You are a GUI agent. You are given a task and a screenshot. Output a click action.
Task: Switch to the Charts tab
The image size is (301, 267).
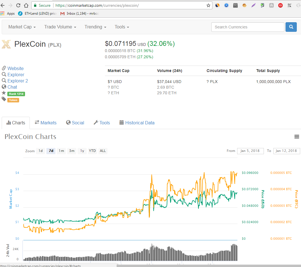pyautogui.click(x=16, y=123)
